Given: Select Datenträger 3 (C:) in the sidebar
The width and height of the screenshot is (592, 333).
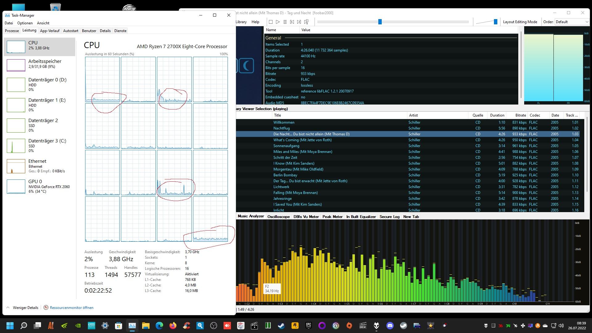Looking at the screenshot, I should pos(39,146).
